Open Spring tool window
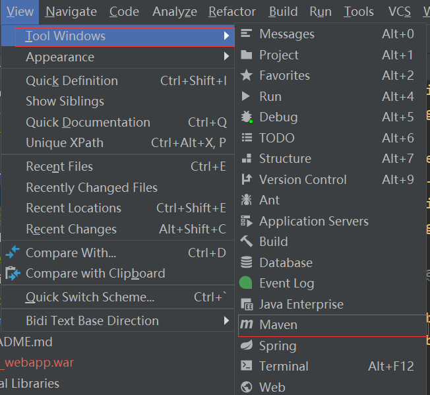 coord(330,346)
